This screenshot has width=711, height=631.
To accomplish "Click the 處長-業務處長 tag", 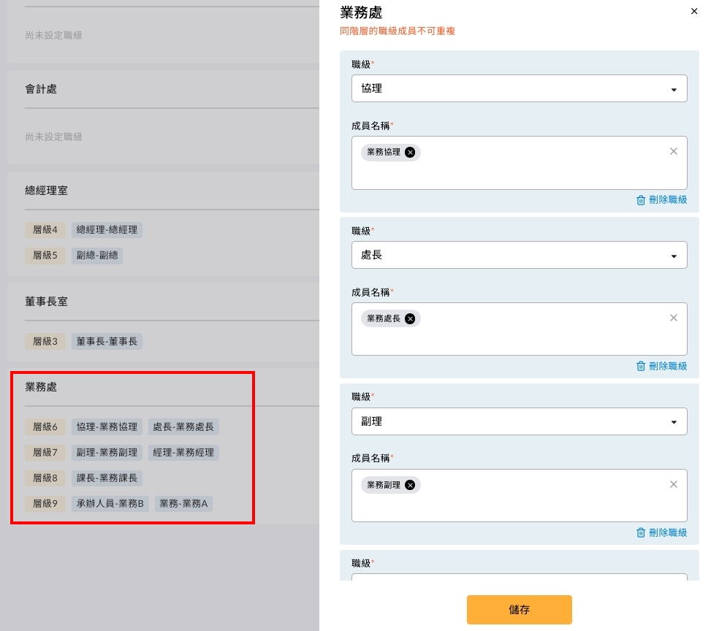I will (x=183, y=427).
